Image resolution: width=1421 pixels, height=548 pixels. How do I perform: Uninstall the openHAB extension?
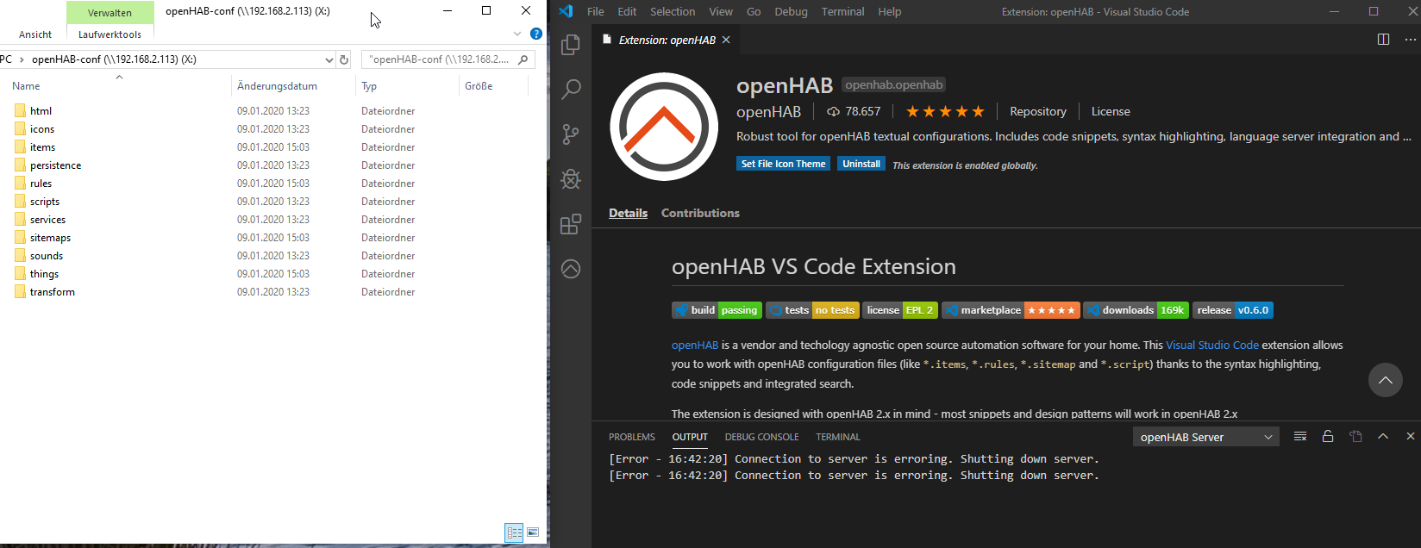click(861, 164)
